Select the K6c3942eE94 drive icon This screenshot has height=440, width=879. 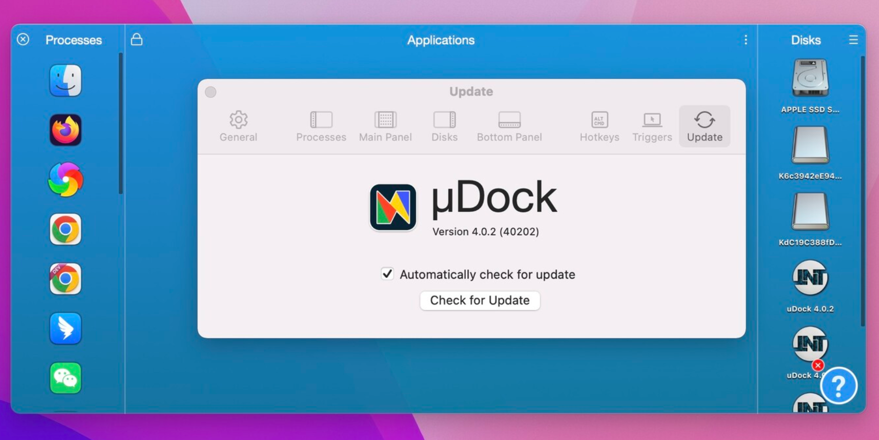coord(810,145)
